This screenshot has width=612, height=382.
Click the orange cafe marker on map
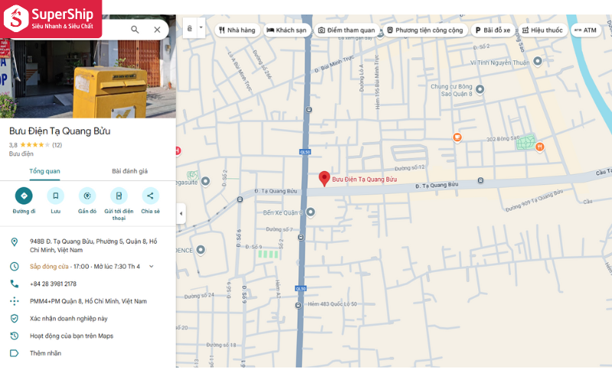[x=457, y=138]
